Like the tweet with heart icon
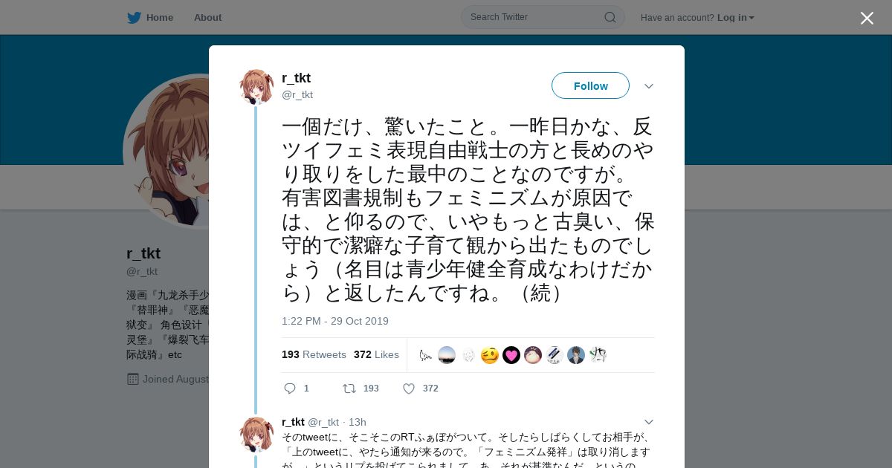 408,389
